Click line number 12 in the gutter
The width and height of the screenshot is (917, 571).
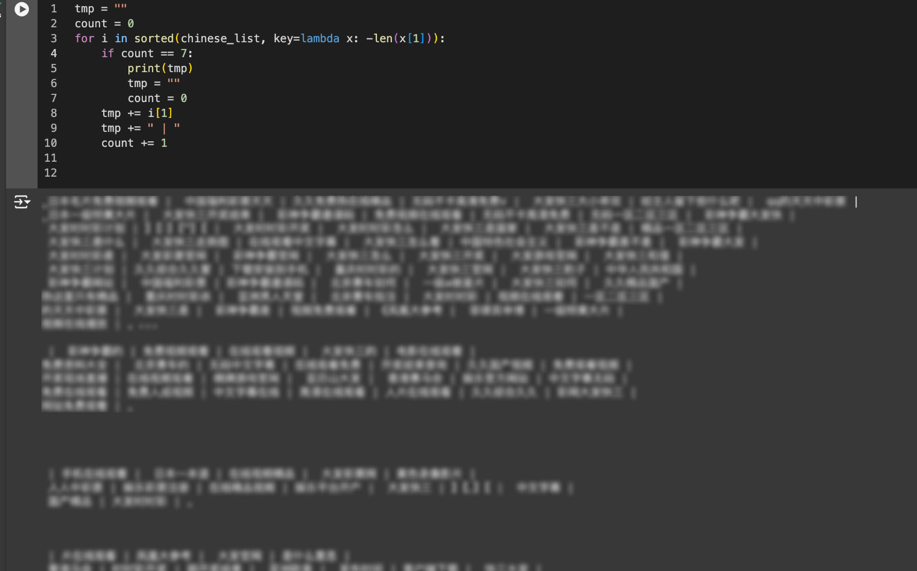click(x=51, y=173)
